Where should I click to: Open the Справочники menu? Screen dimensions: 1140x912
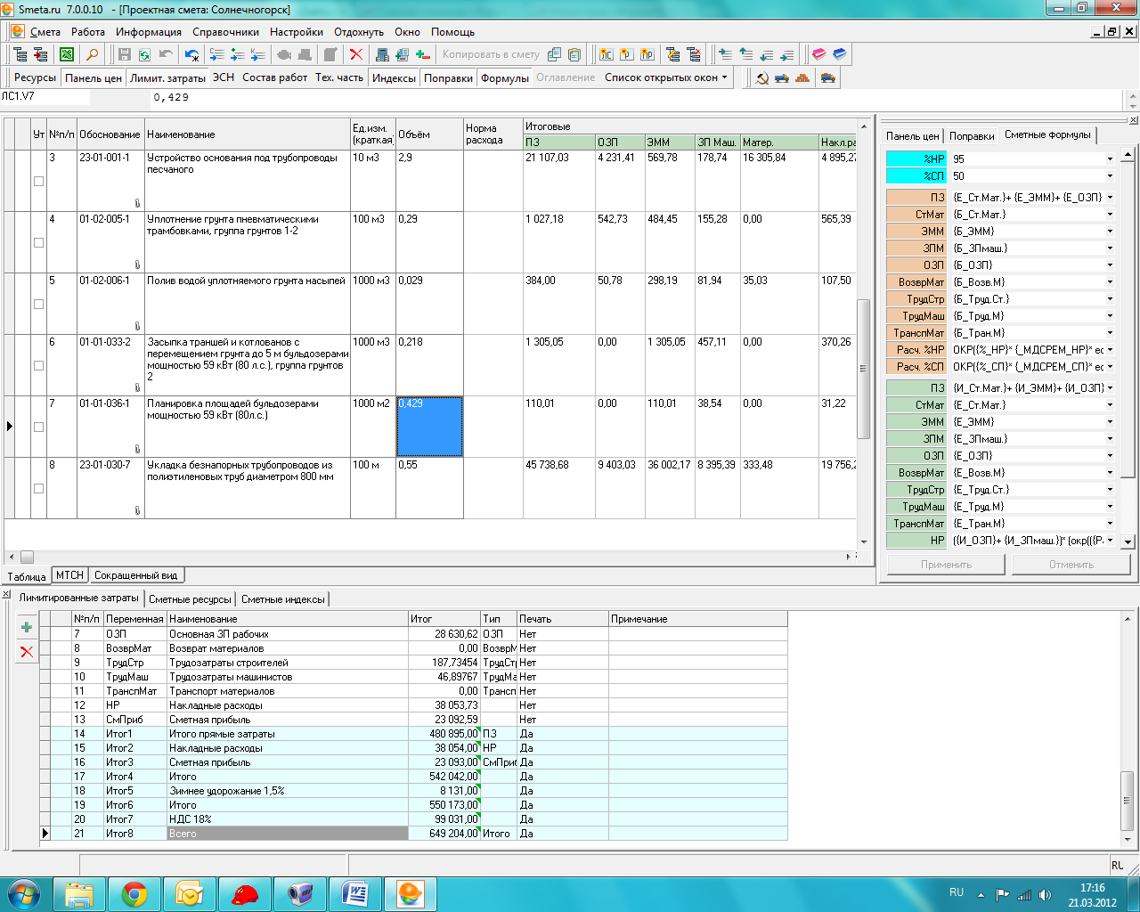pos(225,32)
